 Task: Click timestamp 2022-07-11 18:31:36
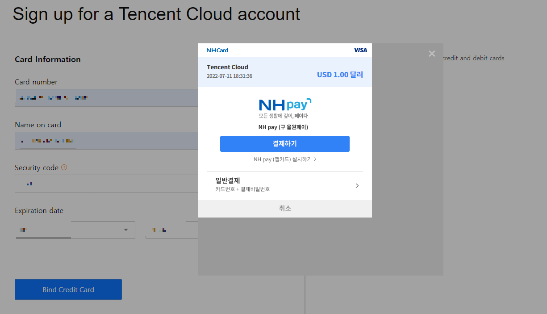[230, 76]
